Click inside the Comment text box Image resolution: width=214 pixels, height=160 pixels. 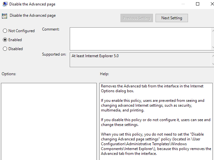coord(140,38)
